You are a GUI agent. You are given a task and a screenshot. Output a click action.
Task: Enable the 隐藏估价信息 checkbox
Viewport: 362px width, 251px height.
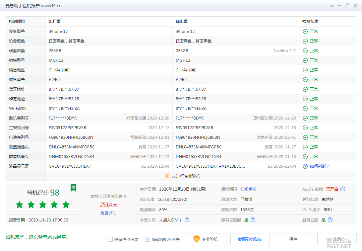[110, 239]
